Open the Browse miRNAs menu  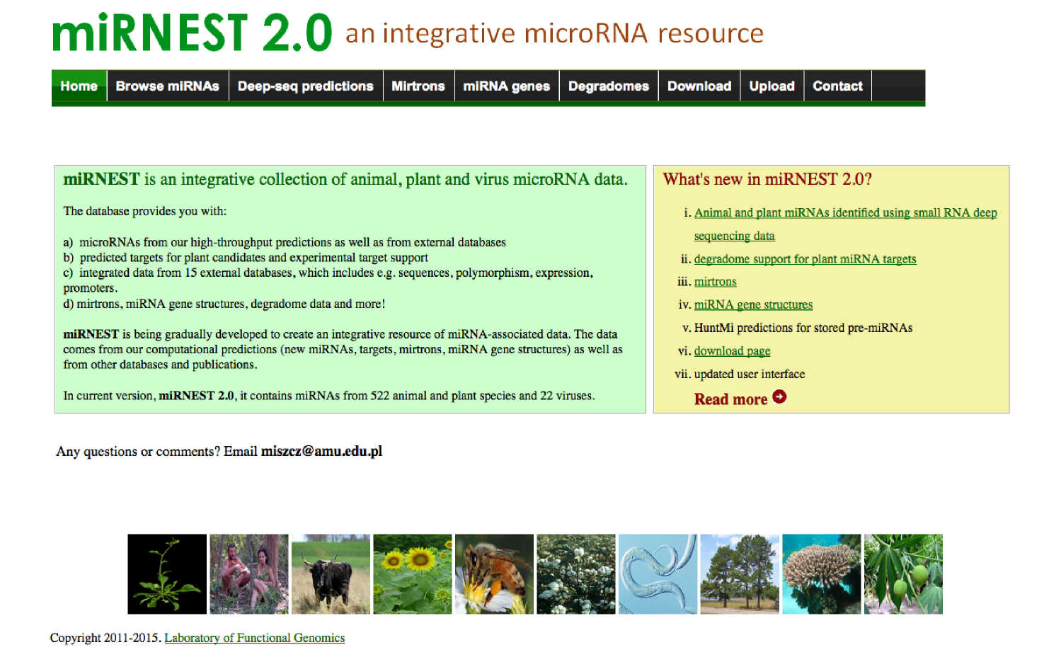click(167, 86)
